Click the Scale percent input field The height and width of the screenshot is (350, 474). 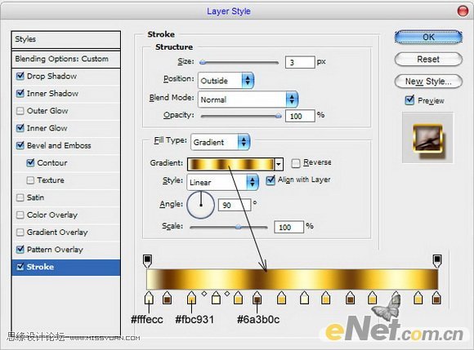288,227
